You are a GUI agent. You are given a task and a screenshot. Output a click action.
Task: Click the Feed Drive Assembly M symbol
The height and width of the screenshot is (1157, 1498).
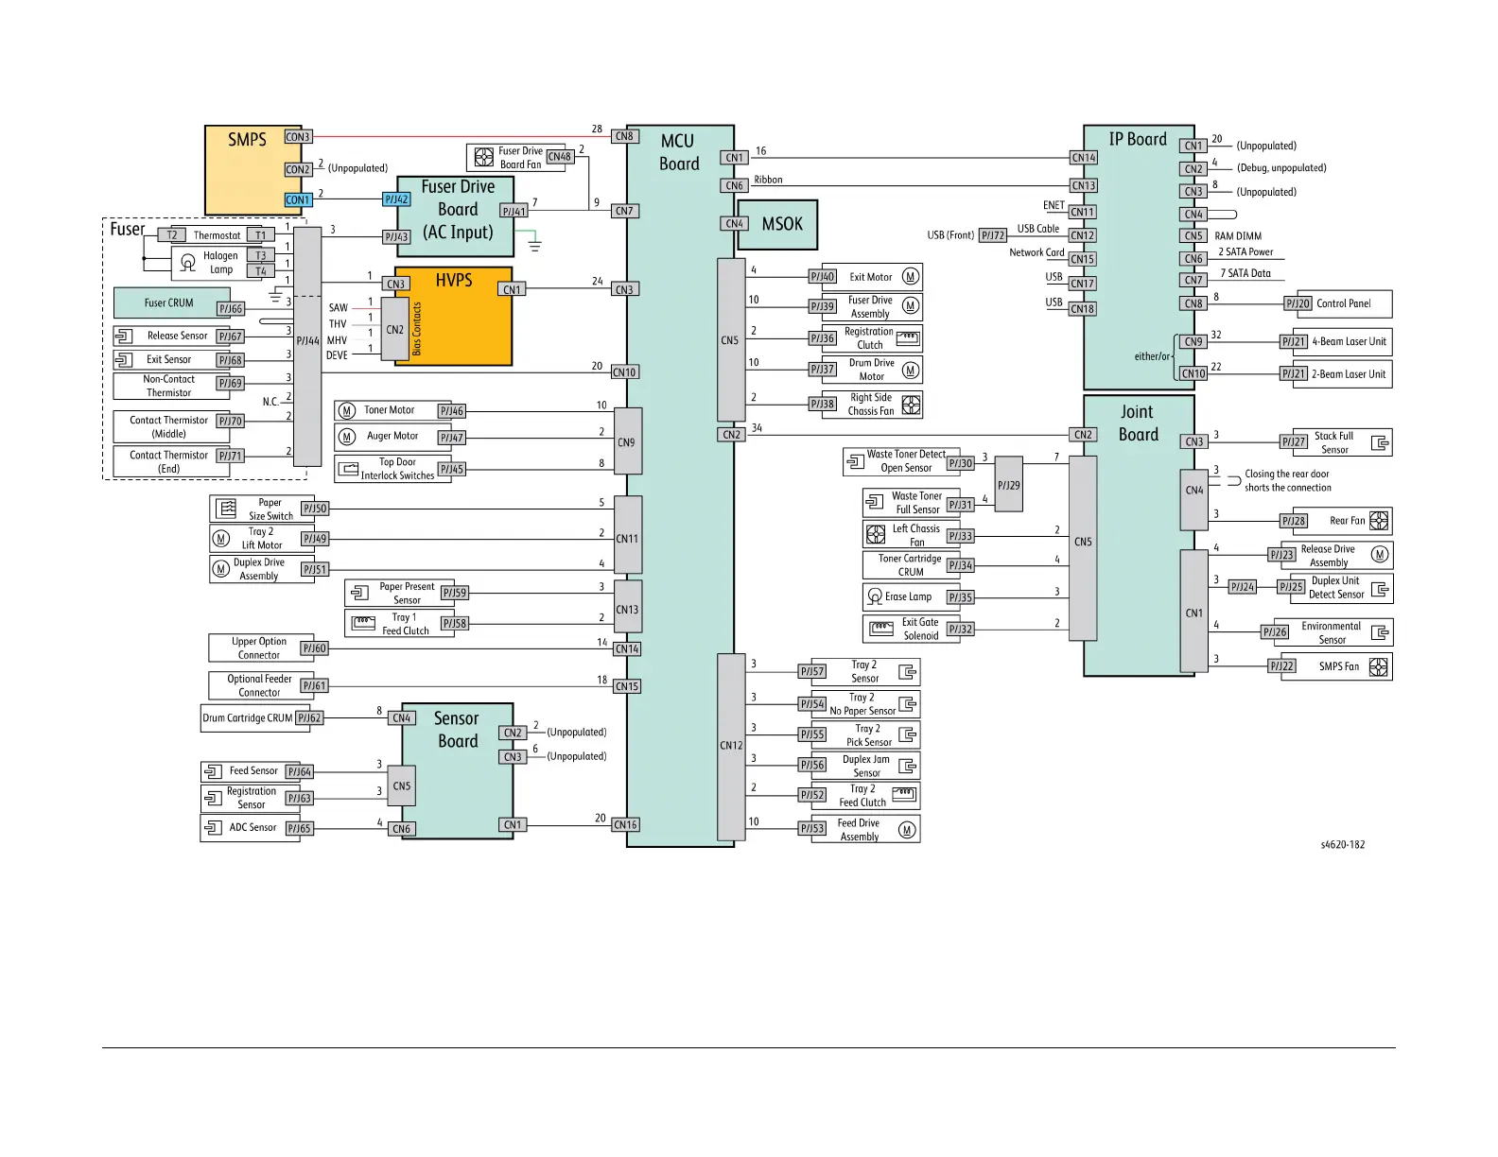pyautogui.click(x=907, y=830)
